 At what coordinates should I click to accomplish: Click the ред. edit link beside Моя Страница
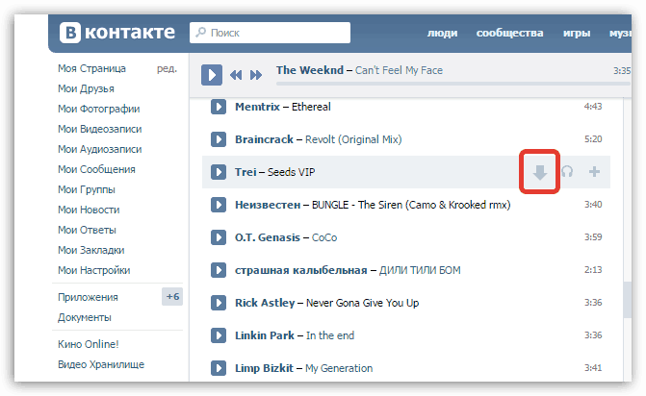[x=167, y=68]
